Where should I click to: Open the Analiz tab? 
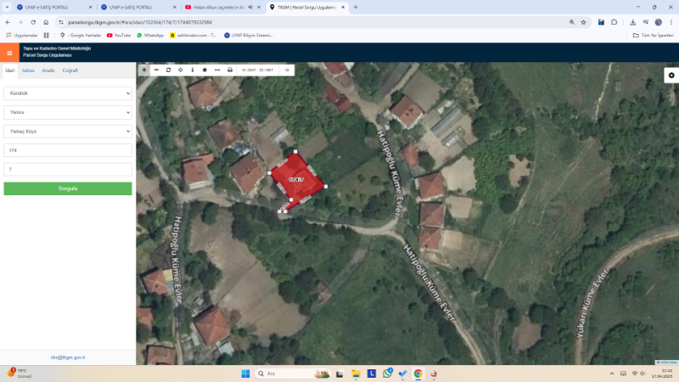click(x=48, y=70)
